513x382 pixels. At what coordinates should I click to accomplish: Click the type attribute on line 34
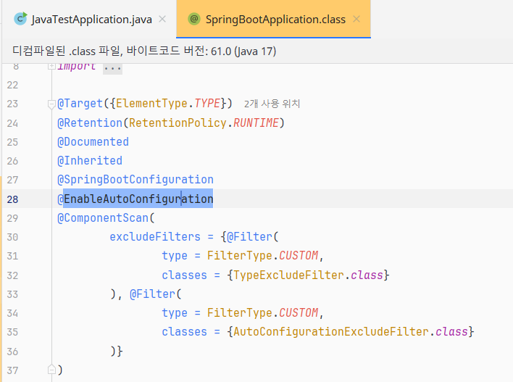click(175, 313)
